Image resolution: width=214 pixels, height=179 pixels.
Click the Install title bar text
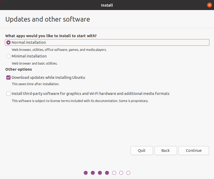107,5
